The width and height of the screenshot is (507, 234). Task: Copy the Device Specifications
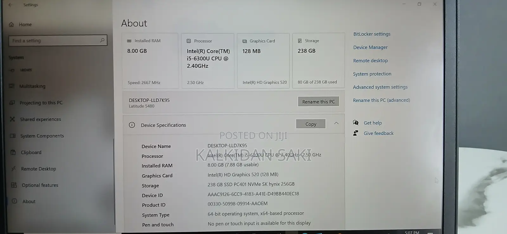[311, 124]
